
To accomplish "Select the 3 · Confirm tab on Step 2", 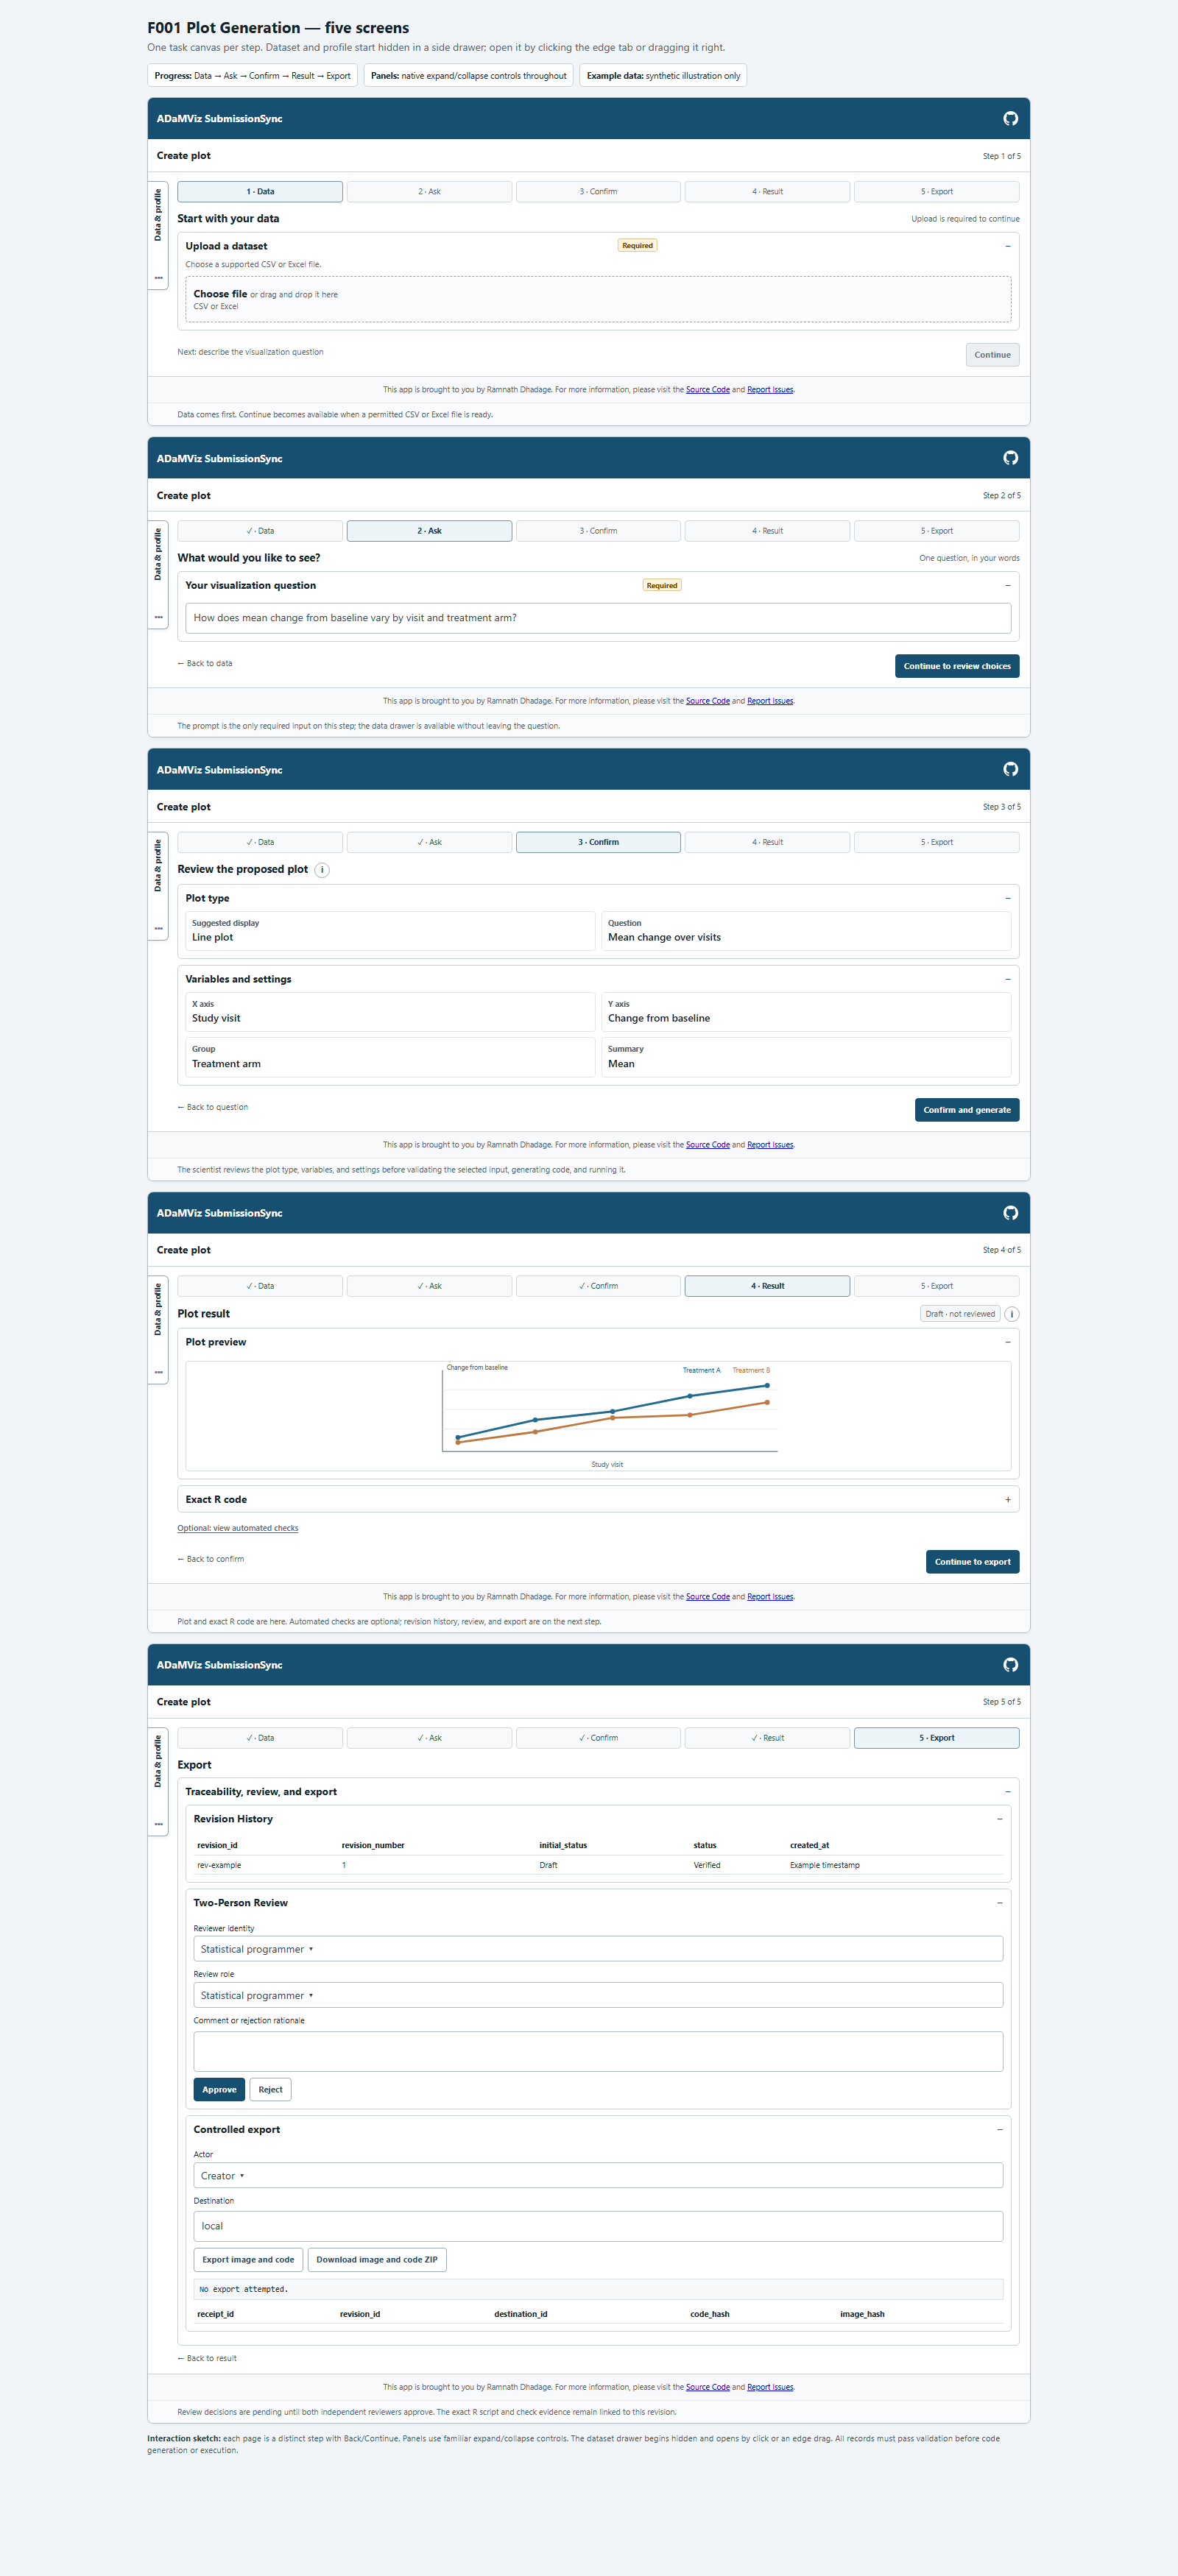I will click(x=598, y=531).
